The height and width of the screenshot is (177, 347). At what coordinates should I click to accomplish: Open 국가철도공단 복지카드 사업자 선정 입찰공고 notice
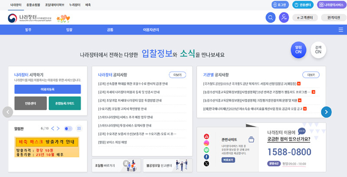(250, 84)
